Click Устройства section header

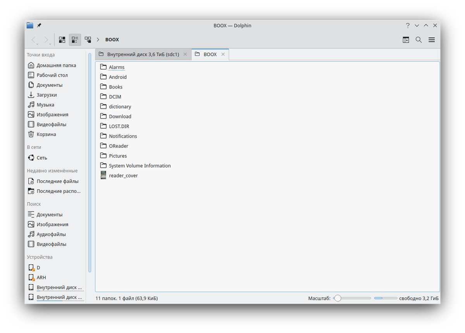click(40, 257)
